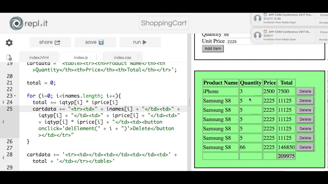Screen dimensions: 328x184
Task: Click the Unit Price input showing 2225
Action: point(249,42)
